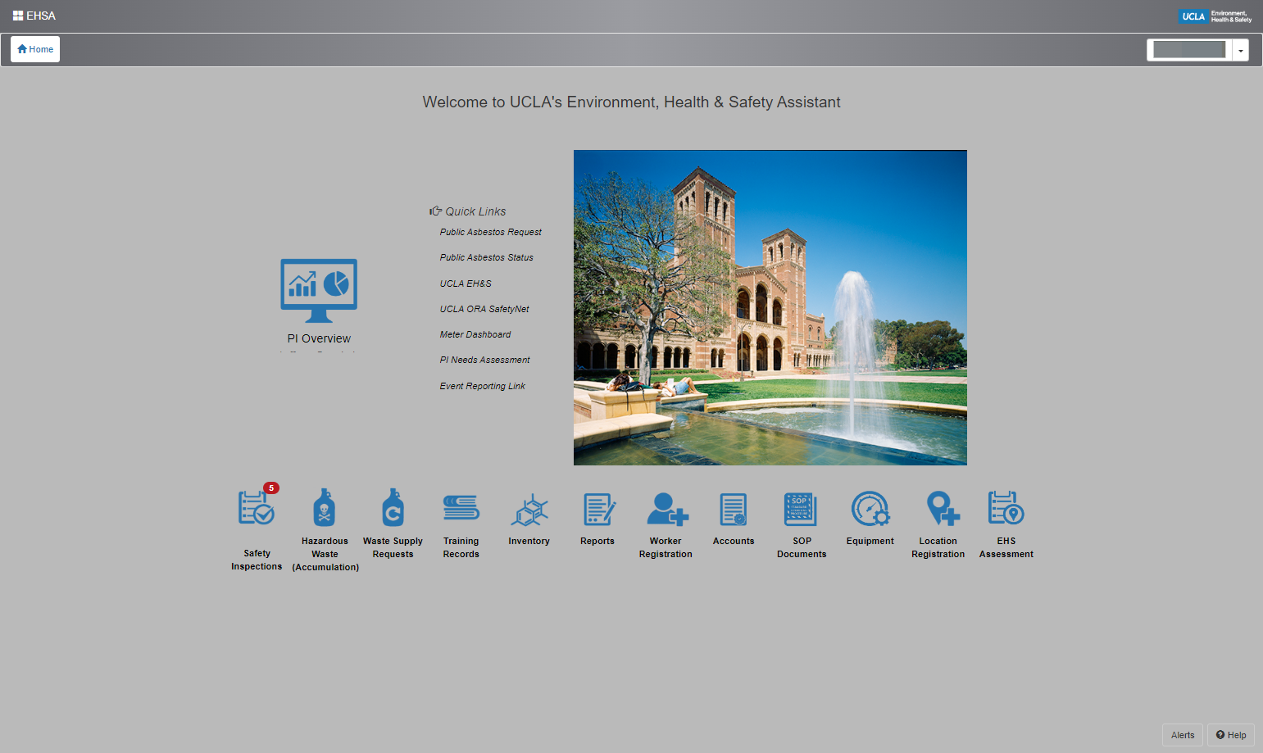Viewport: 1263px width, 753px height.
Task: Open the Inventory molecule icon
Action: pyautogui.click(x=529, y=510)
